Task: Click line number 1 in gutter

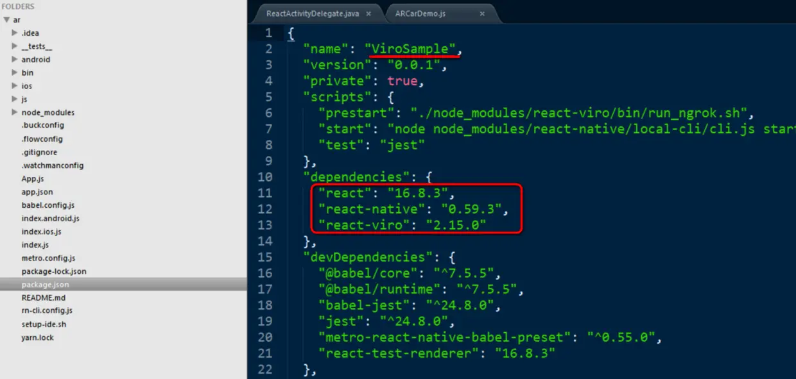Action: (x=268, y=33)
